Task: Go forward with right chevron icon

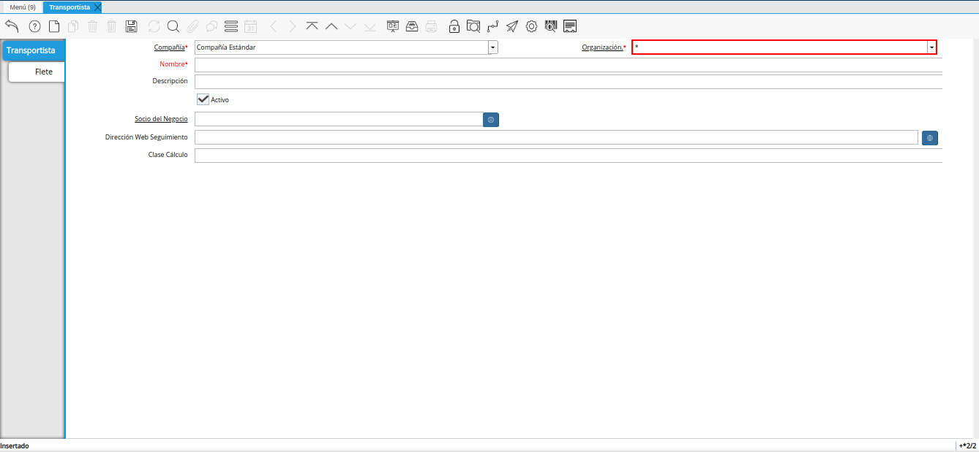Action: 293,26
